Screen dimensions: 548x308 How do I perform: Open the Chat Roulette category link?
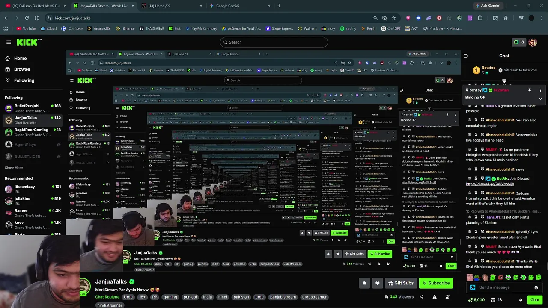(107, 297)
